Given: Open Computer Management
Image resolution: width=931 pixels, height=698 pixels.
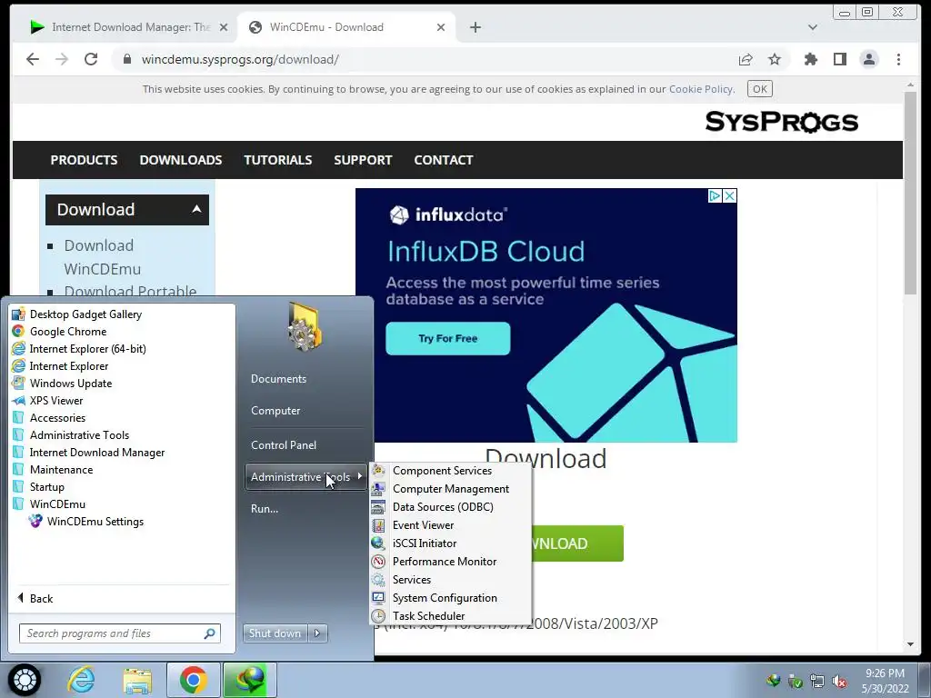Looking at the screenshot, I should coord(451,489).
